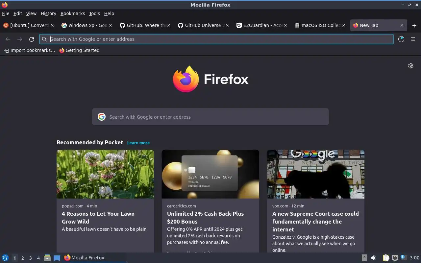This screenshot has height=263, width=421.
Task: Open the file manager from taskbar
Action: tap(47, 258)
